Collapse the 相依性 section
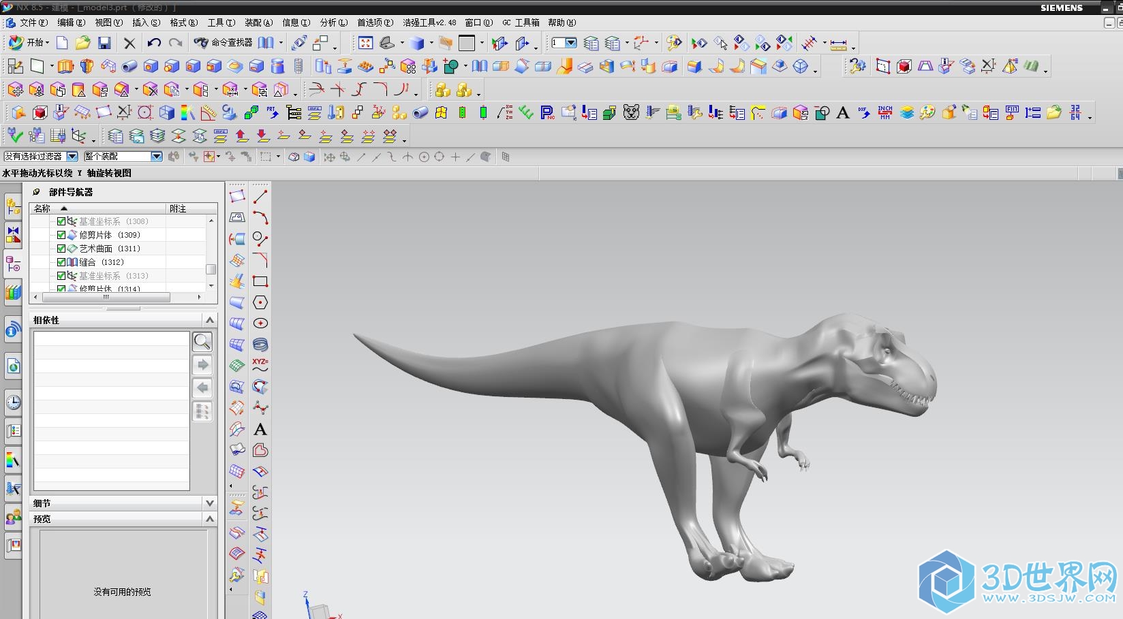Screen dimensions: 1123x619 click(210, 320)
